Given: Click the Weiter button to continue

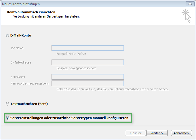Looking at the screenshot, I should pos(157,133).
